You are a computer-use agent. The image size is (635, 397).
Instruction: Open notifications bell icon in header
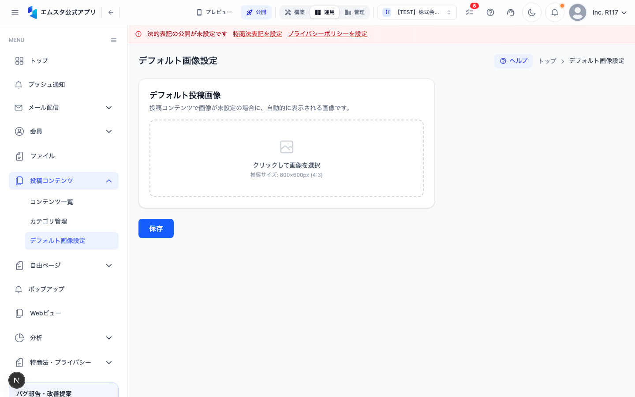(555, 12)
